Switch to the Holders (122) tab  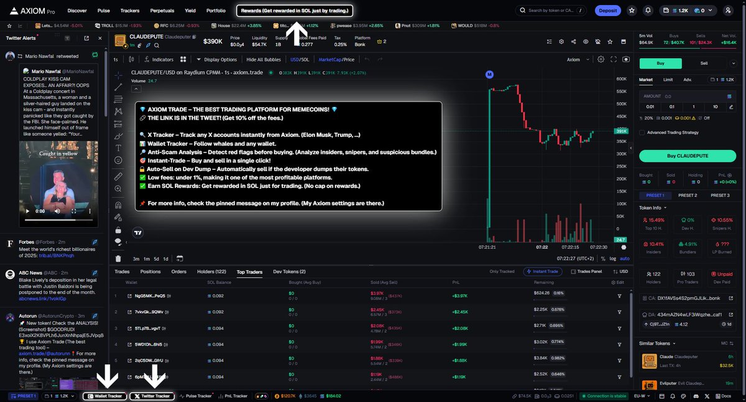click(x=211, y=272)
